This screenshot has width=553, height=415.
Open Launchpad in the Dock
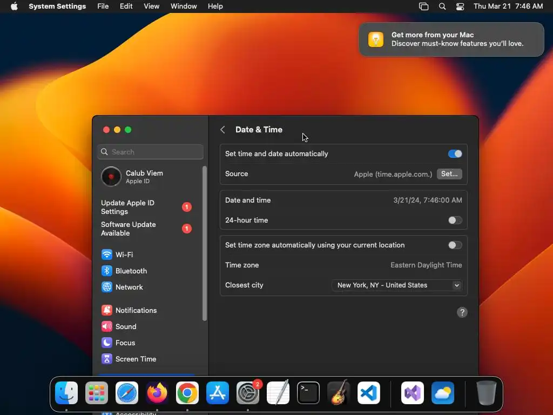coord(97,393)
